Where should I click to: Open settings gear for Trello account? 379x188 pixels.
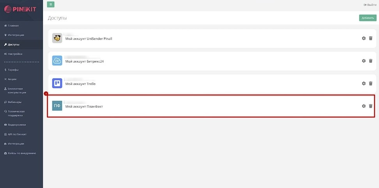[364, 83]
